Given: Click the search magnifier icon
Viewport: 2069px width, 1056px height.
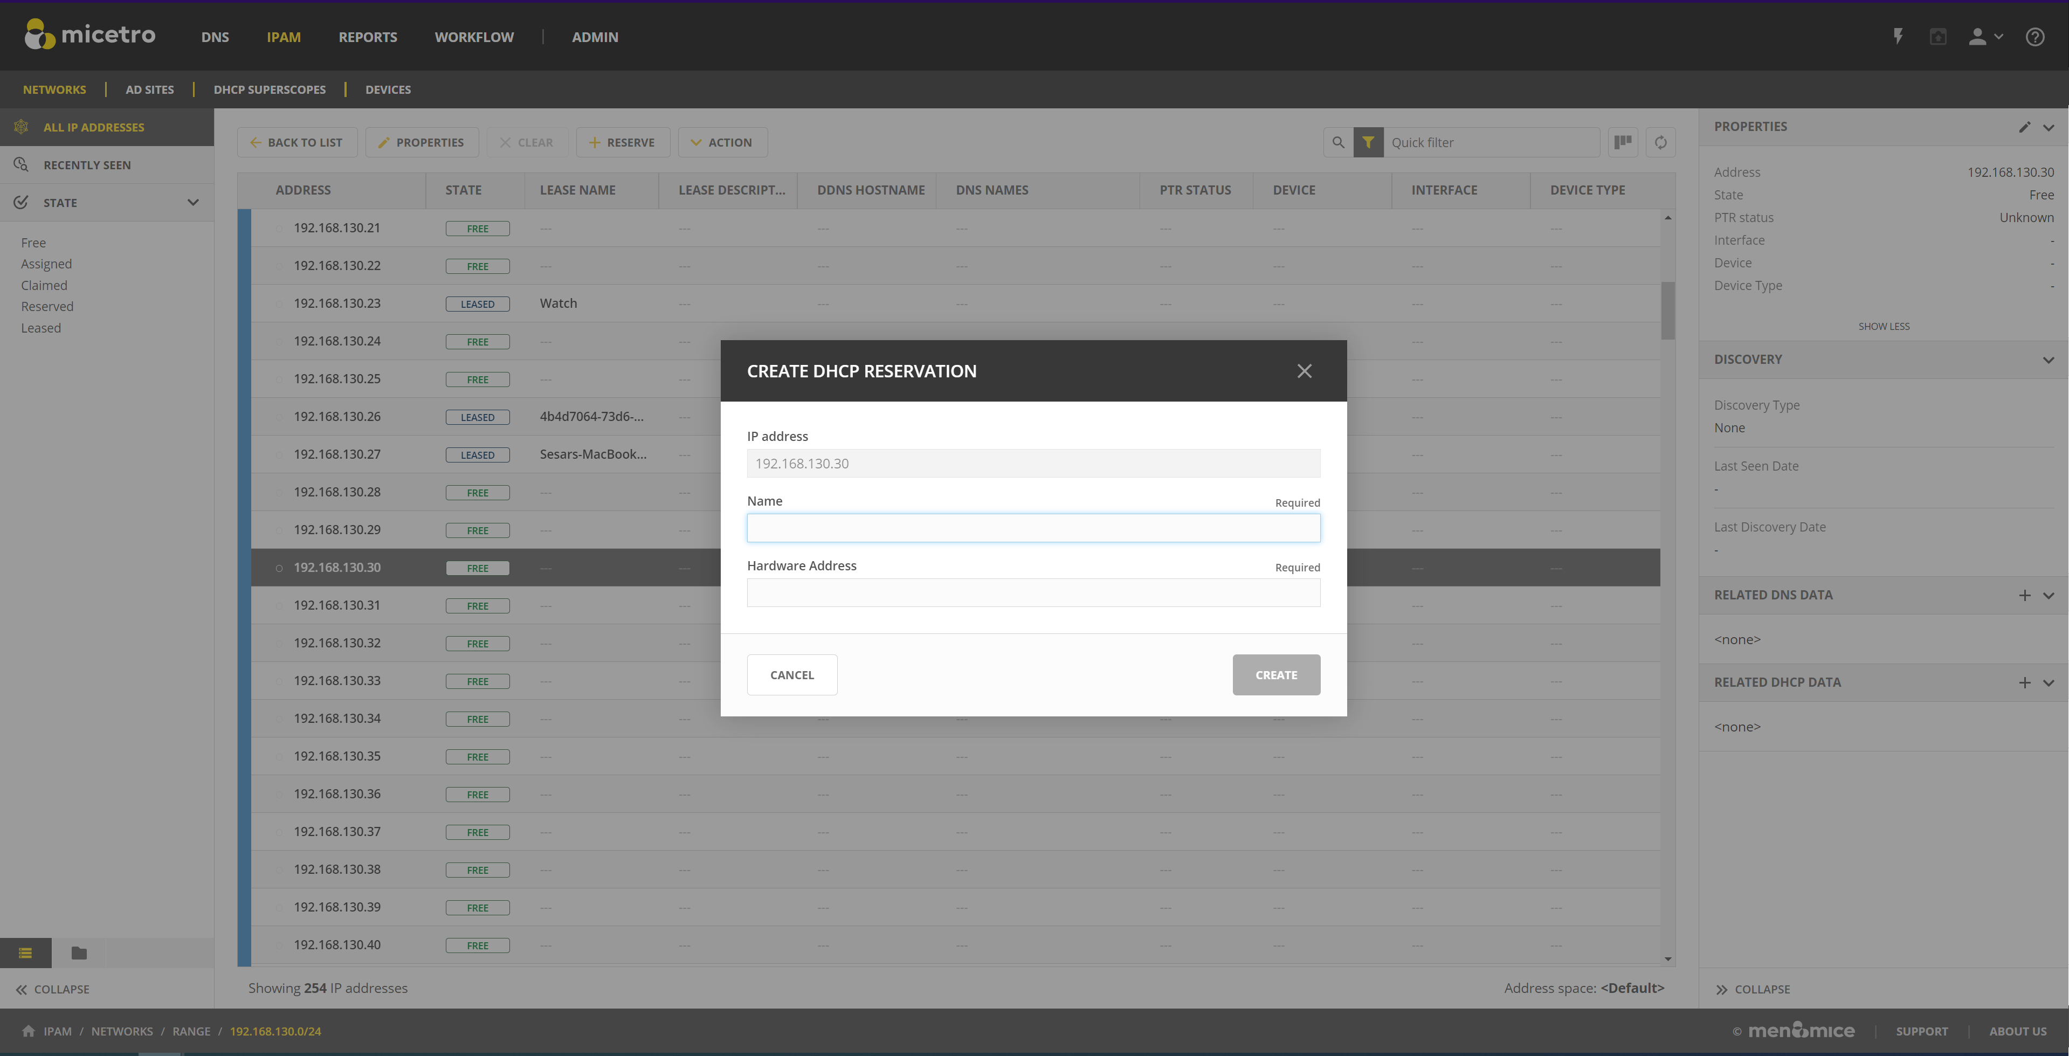Looking at the screenshot, I should coord(1338,142).
